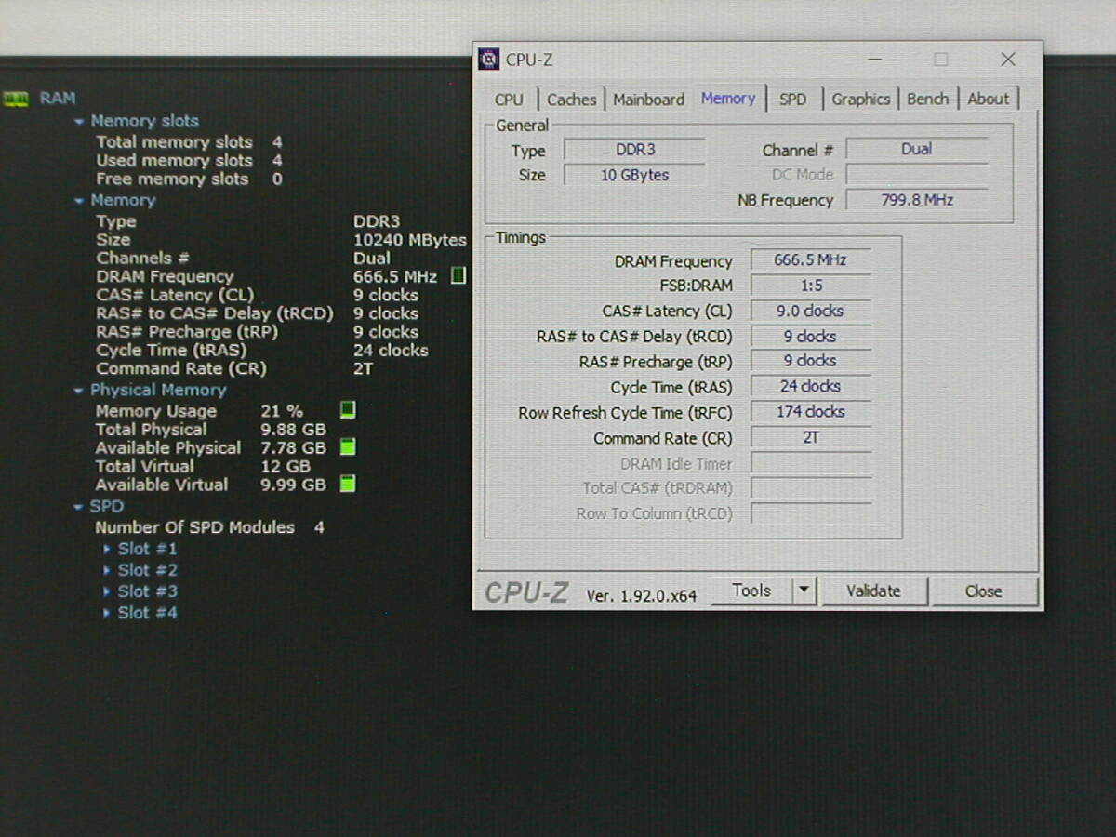This screenshot has width=1116, height=837.
Task: Click the Memory Usage green indicator
Action: coord(347,410)
